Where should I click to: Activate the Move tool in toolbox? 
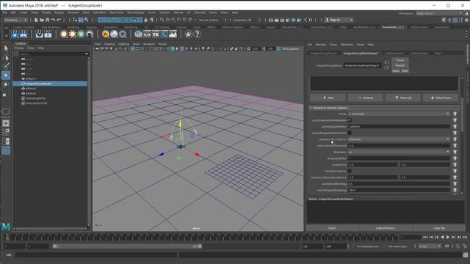6,76
